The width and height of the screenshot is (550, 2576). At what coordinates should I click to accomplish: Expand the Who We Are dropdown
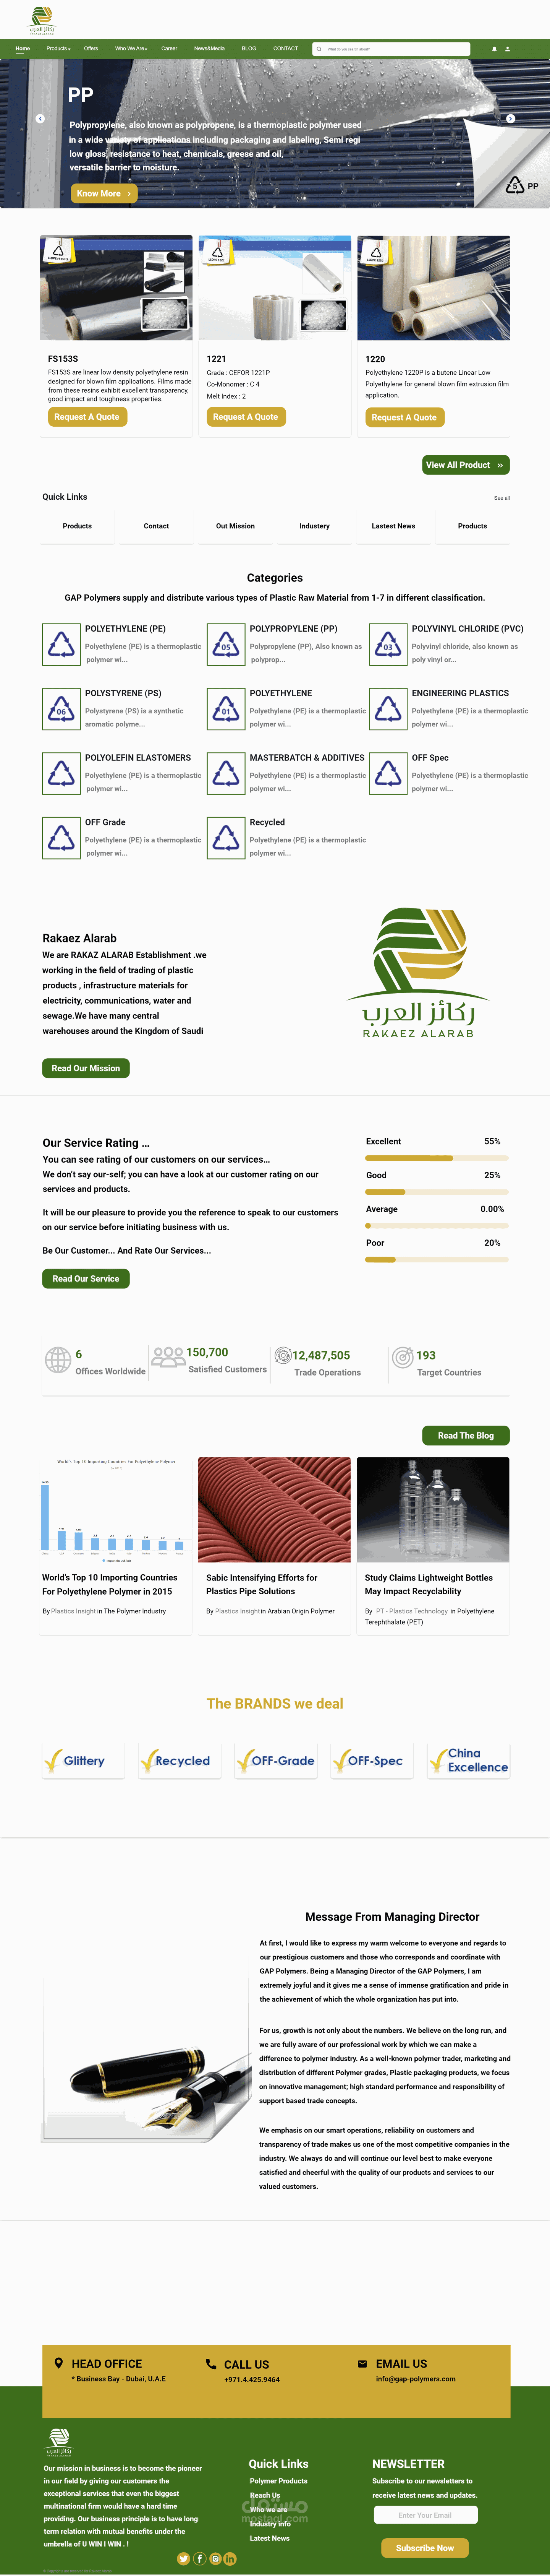131,48
